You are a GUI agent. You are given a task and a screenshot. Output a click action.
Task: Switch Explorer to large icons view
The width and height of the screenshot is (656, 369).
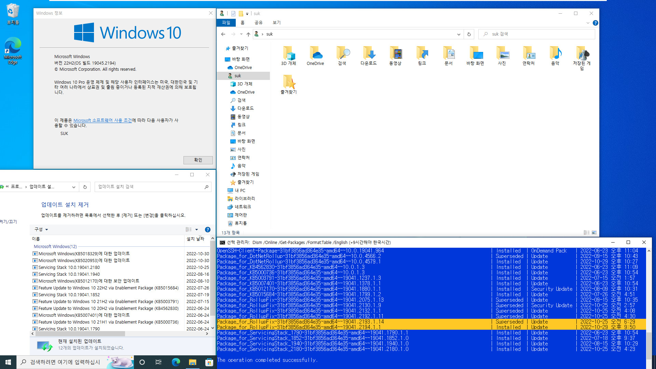pyautogui.click(x=594, y=233)
